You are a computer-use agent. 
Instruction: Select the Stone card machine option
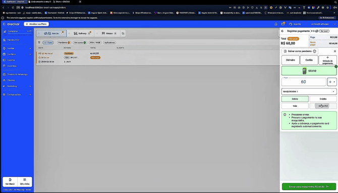309,71
